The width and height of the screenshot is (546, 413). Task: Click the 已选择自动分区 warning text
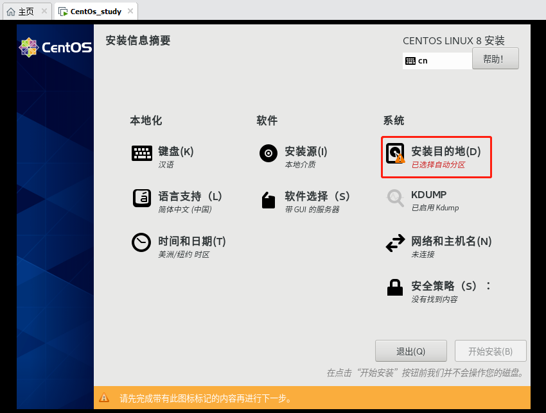coord(441,165)
